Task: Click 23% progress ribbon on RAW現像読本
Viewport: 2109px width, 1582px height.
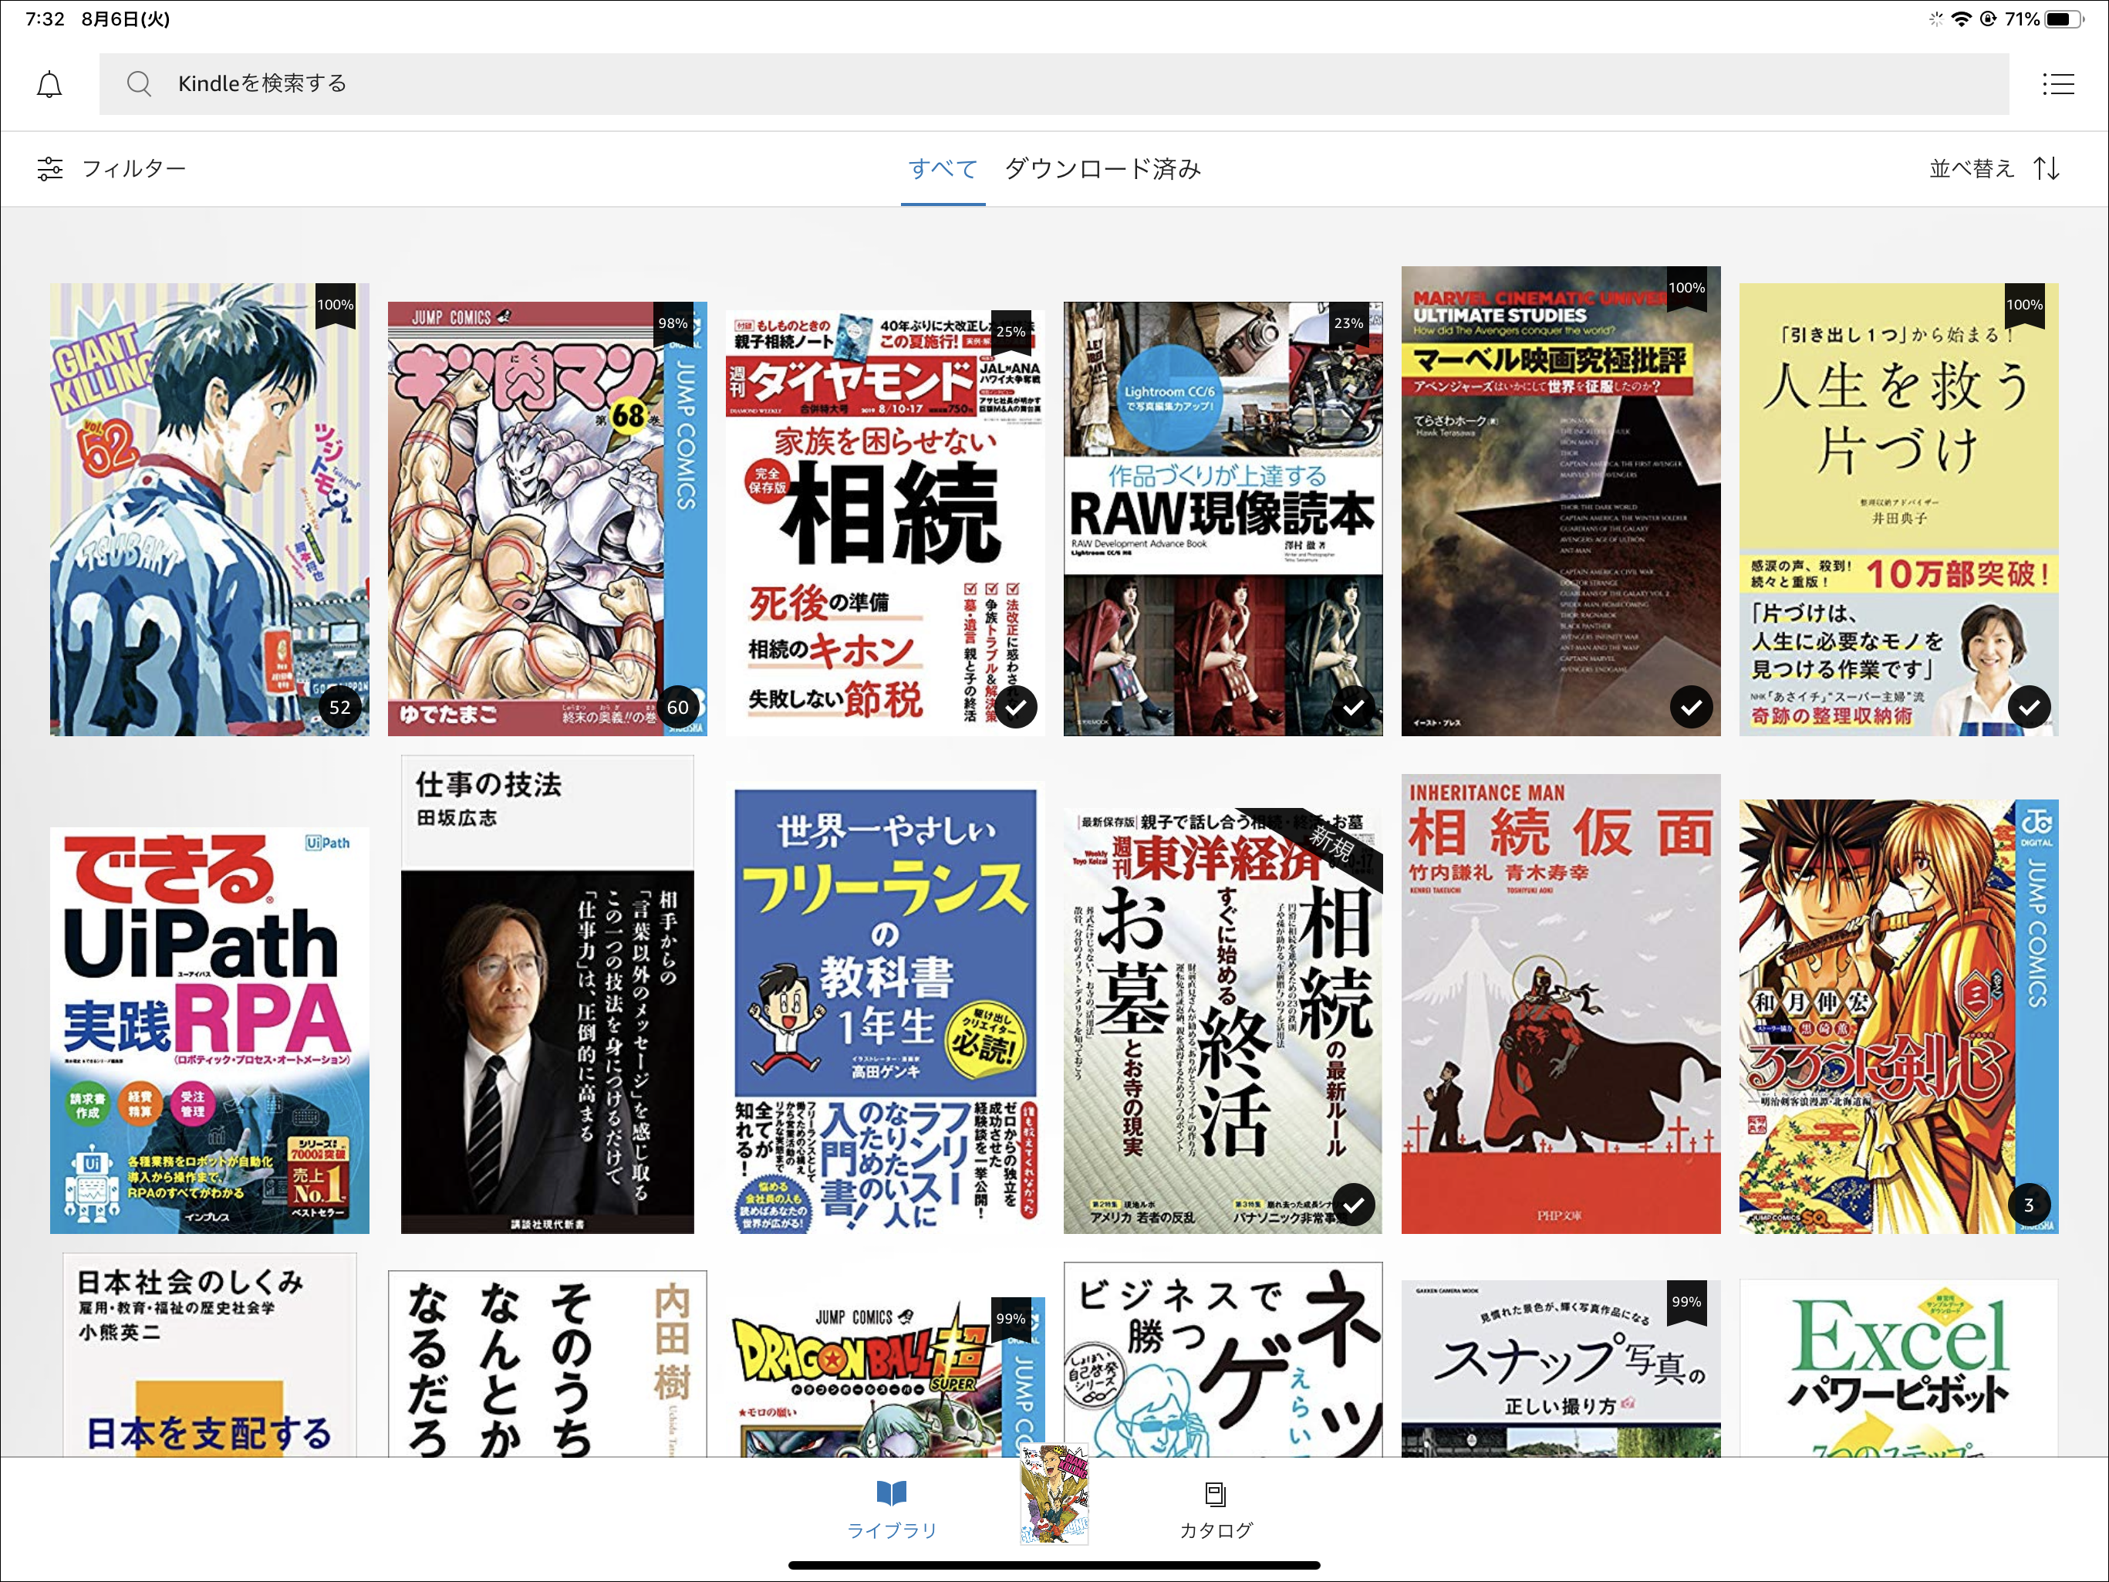Action: [1348, 326]
